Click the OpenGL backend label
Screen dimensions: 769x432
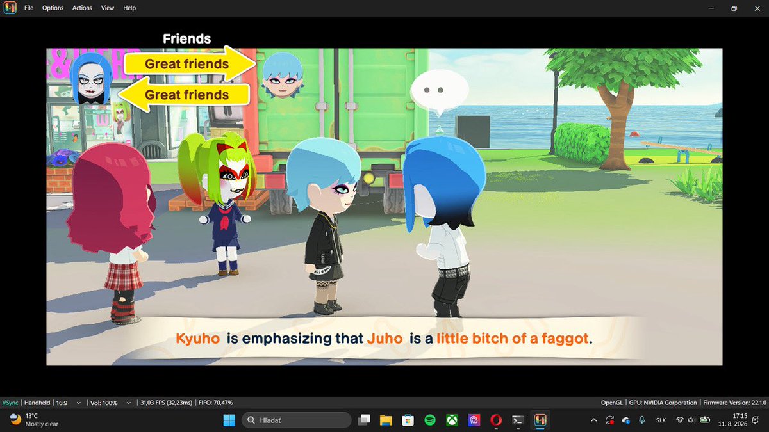click(611, 403)
